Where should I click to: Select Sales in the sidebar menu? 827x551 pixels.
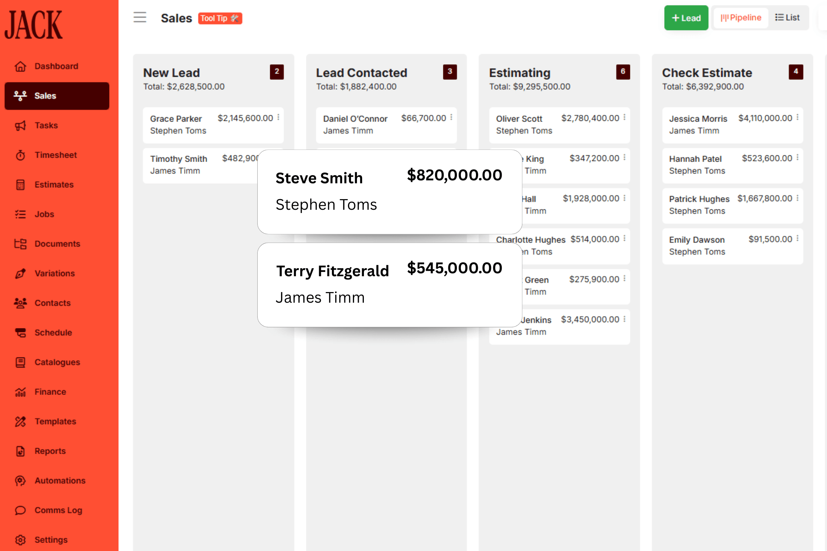(x=45, y=96)
